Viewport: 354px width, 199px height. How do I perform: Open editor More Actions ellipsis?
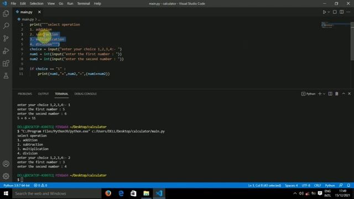click(x=348, y=12)
